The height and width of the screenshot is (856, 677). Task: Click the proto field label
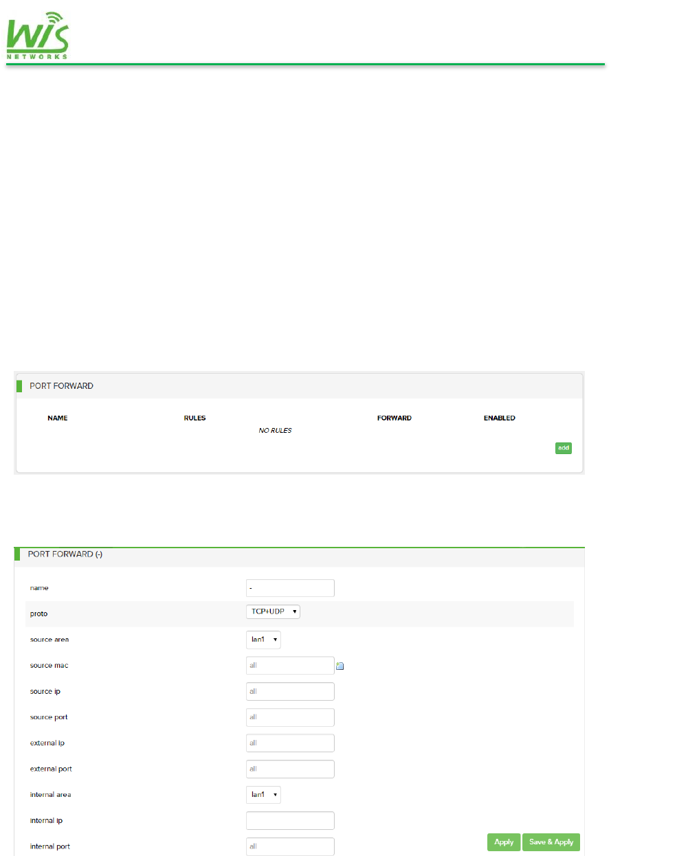(38, 613)
